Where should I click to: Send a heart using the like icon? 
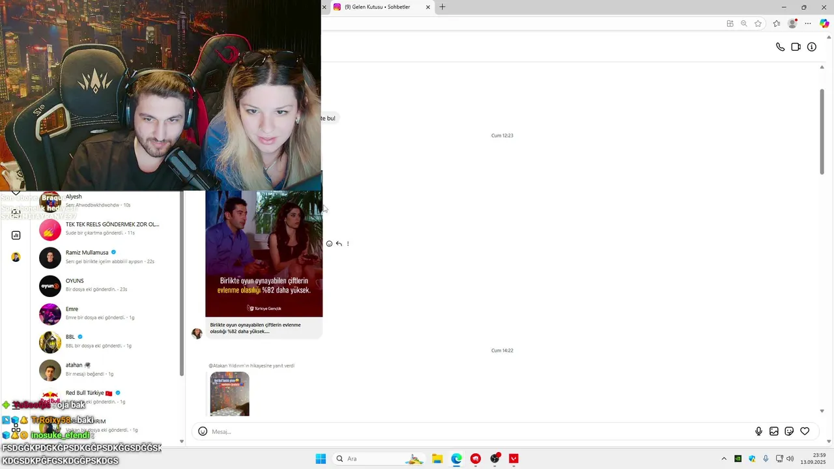point(805,431)
